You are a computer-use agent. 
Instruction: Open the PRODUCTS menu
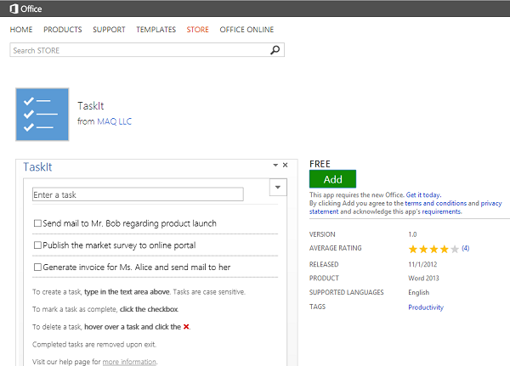(x=63, y=30)
